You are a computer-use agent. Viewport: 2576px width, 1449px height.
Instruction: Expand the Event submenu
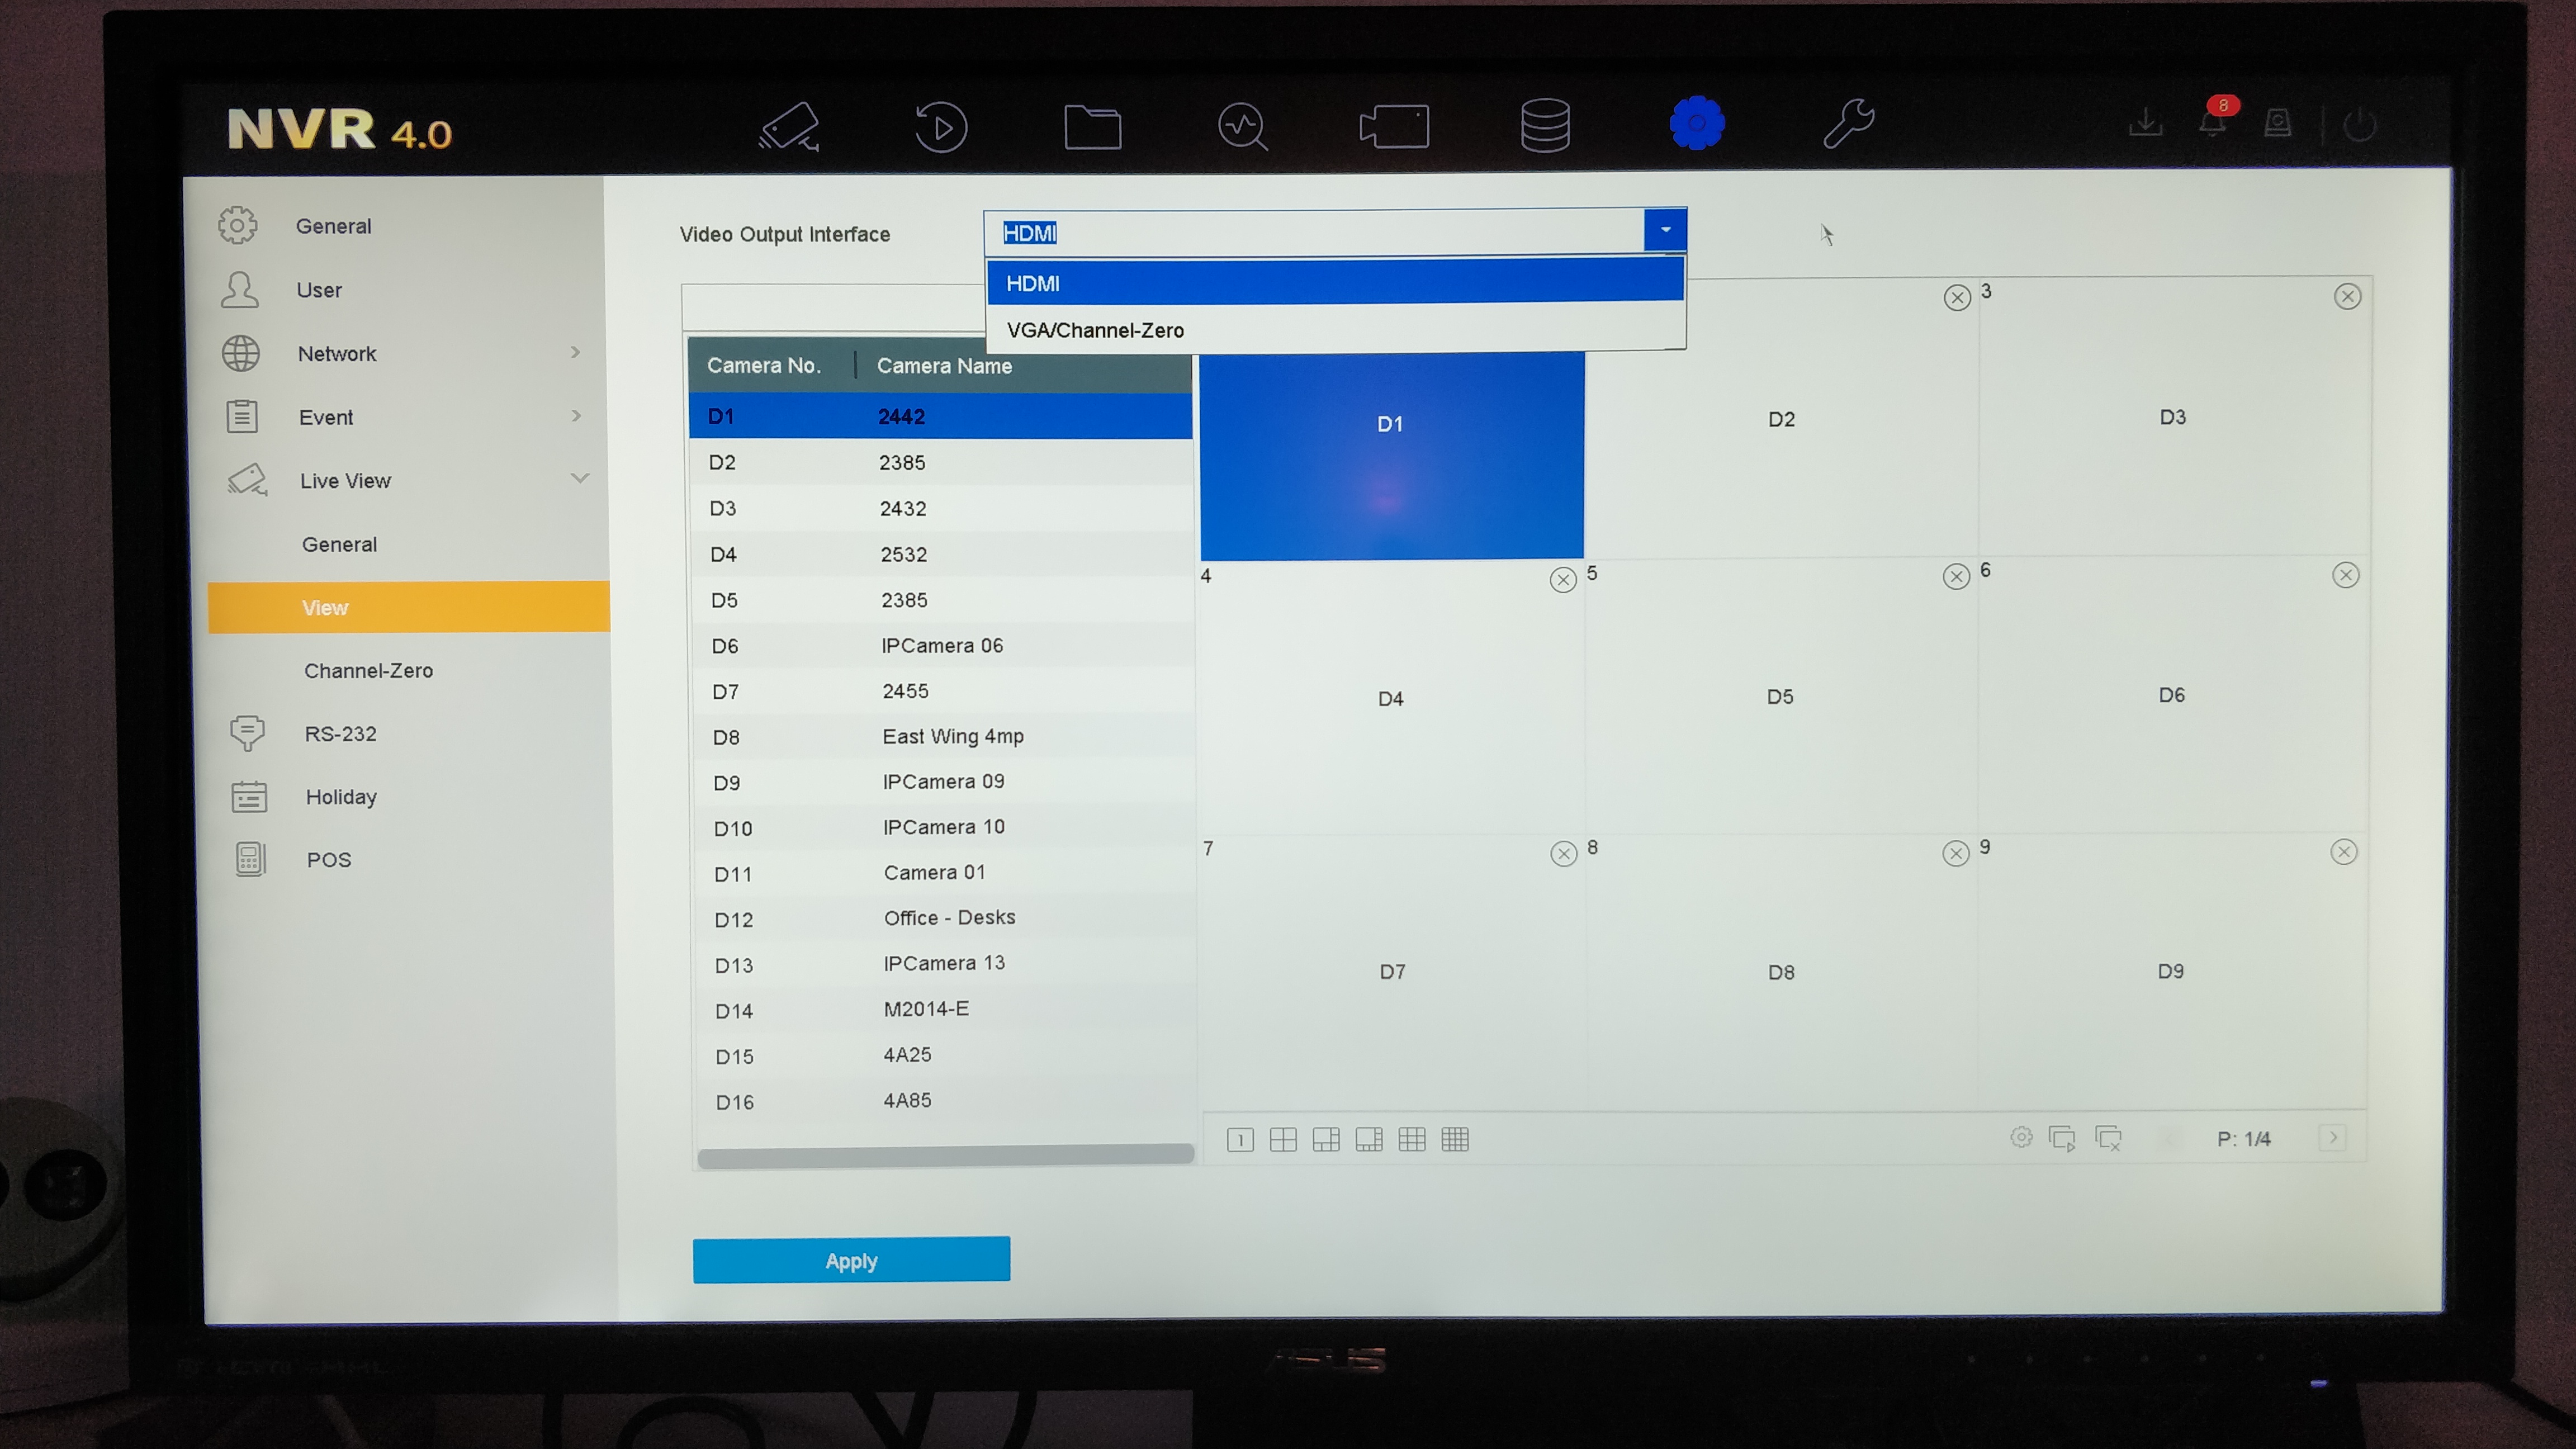[325, 416]
